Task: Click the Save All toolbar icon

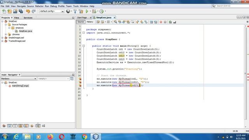Action: (x=21, y=11)
